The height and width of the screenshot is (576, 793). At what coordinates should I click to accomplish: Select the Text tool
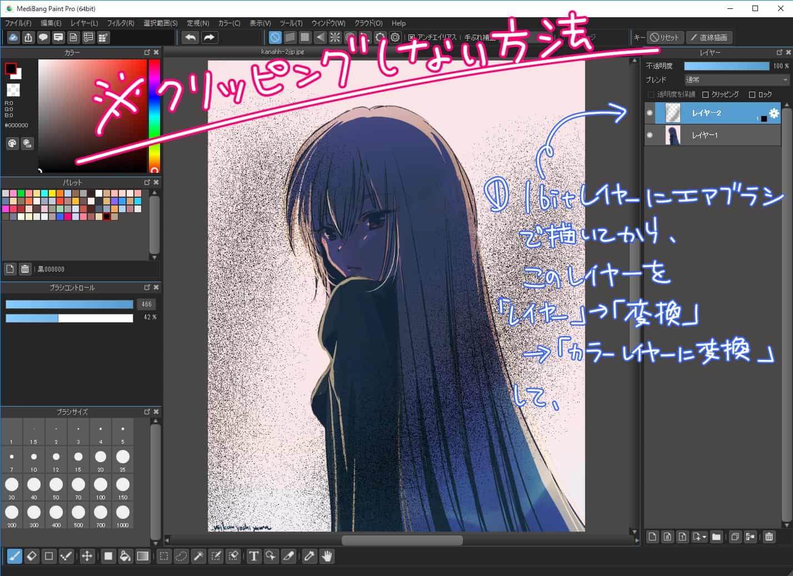(x=254, y=556)
